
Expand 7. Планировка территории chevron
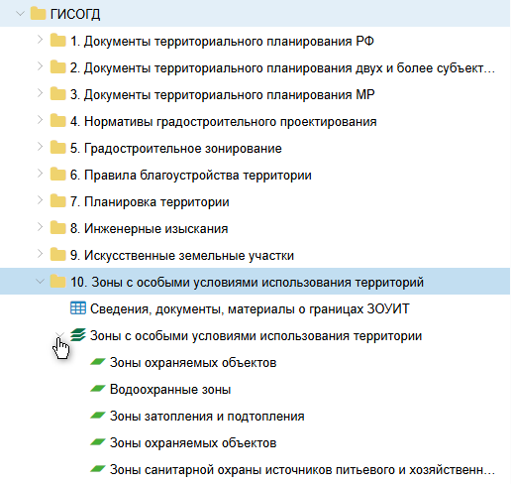40,200
